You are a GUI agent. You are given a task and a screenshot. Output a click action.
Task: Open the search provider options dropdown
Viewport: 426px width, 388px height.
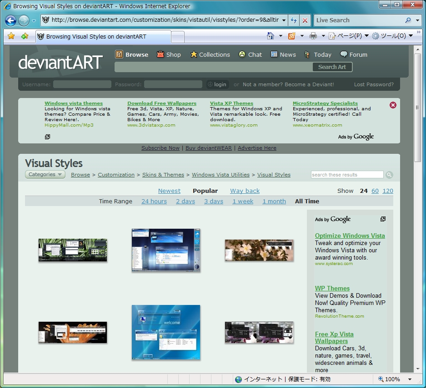(x=417, y=20)
